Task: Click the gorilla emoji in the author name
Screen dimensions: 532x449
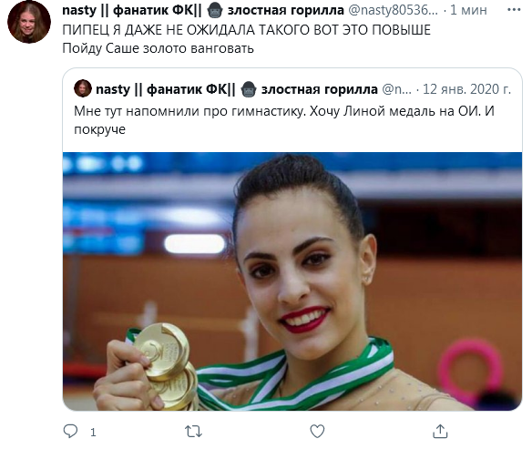Action: [215, 11]
